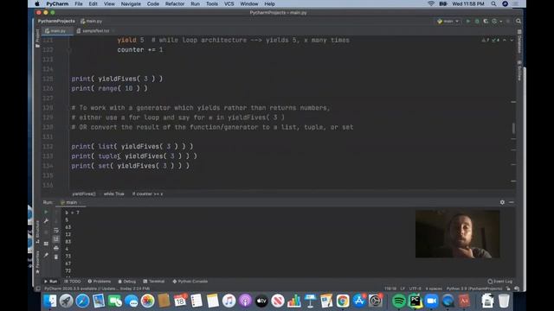Screen dimensions: 554x311
Task: Click the Wi-Fi icon in menu bar
Action: pyautogui.click(x=431, y=3)
